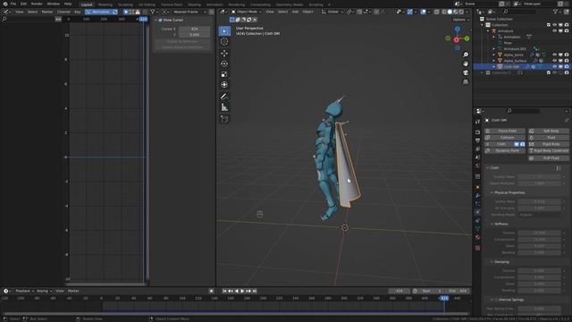Image resolution: width=572 pixels, height=322 pixels.
Task: Toggle exclude checkbox of Collection in outliner
Action: click(x=548, y=25)
